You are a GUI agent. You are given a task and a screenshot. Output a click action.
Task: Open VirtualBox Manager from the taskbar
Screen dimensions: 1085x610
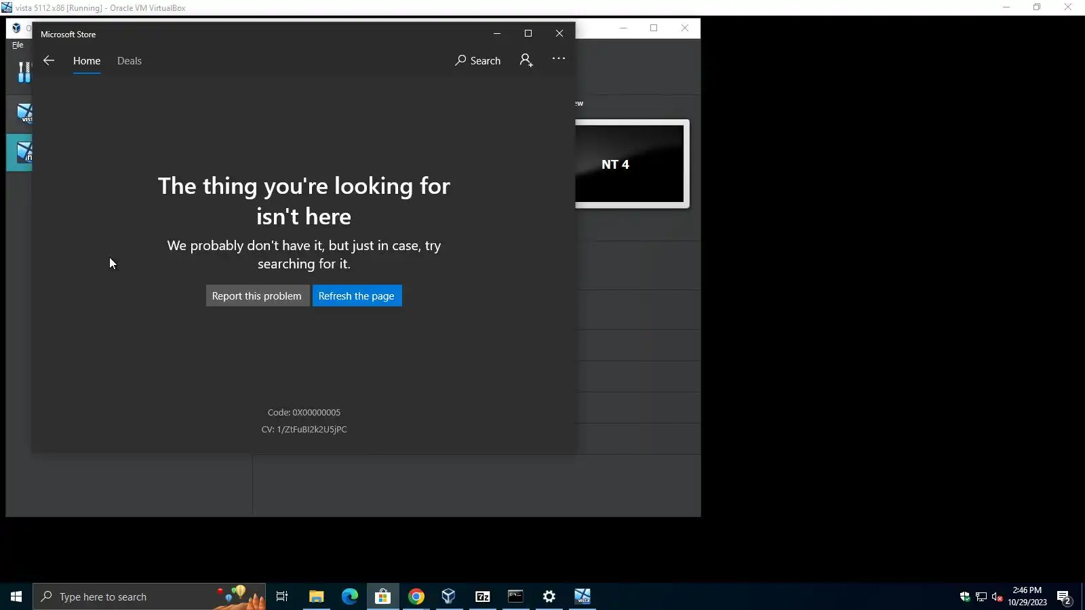449,596
